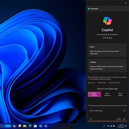This screenshot has height=129, width=129.
Task: Expand hidden system tray icons chevron
Action: coord(104,126)
